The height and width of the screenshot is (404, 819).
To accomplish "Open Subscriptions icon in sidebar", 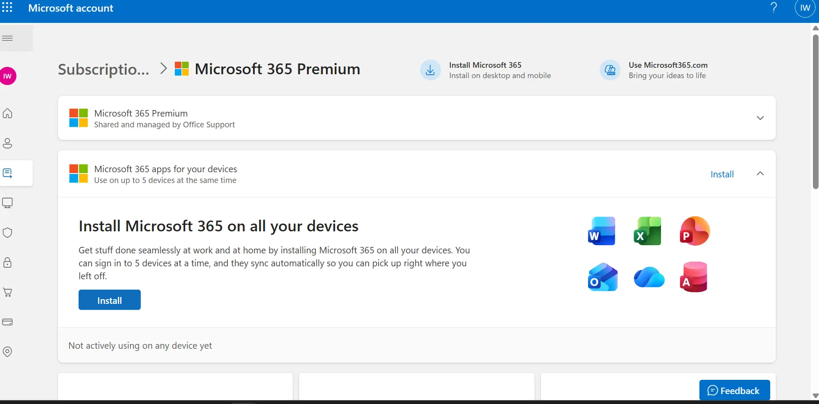I will point(8,173).
